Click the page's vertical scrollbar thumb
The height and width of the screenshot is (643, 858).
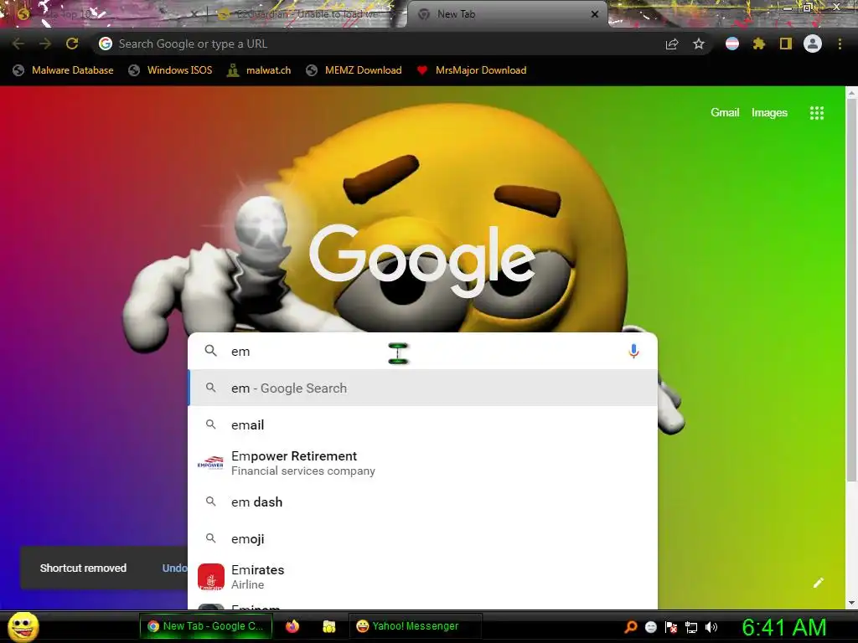[x=851, y=291]
